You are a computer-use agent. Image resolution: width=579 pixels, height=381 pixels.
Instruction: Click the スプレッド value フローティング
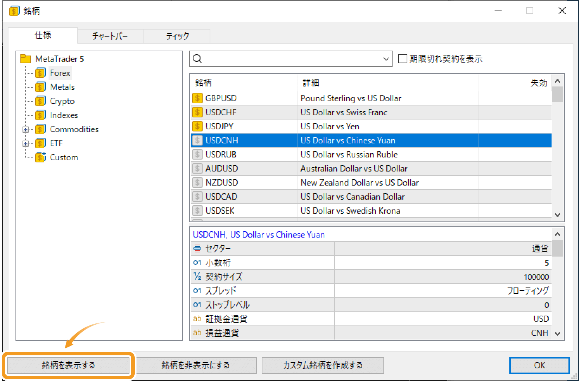528,291
